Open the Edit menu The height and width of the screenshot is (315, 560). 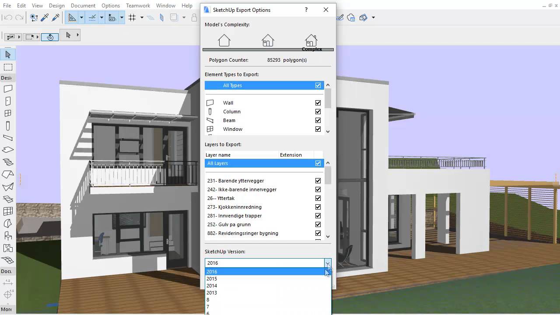click(21, 6)
